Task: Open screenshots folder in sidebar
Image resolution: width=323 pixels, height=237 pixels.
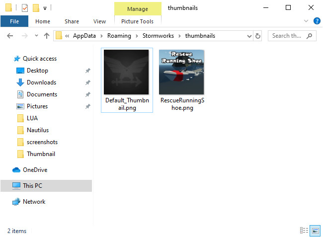Action: coord(42,142)
